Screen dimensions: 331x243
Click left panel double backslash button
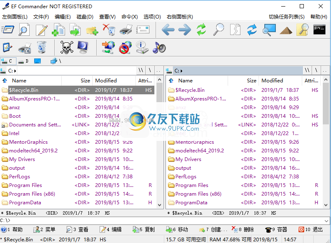pos(141,70)
